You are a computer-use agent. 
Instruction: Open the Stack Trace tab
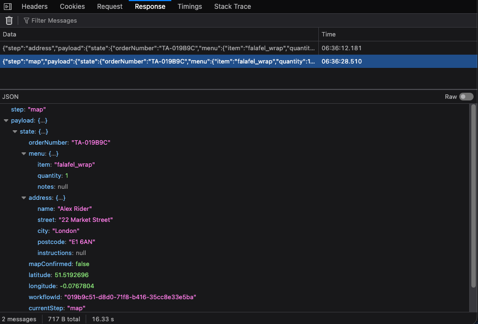click(x=232, y=7)
